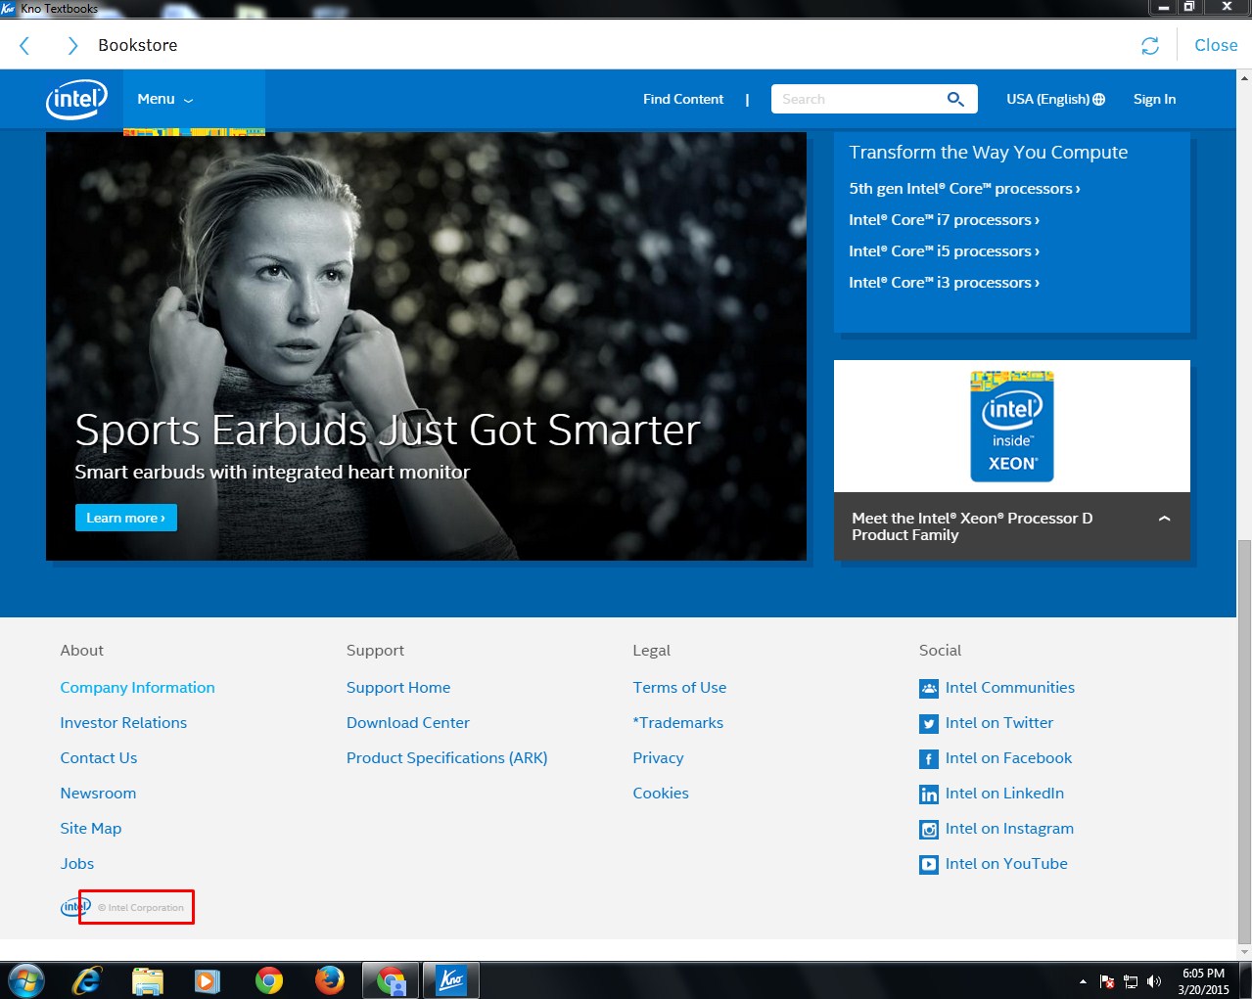Close the Bookstore view

click(x=1216, y=45)
